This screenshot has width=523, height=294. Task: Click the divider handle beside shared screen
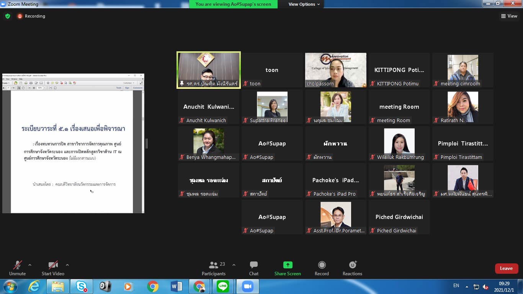tap(147, 144)
